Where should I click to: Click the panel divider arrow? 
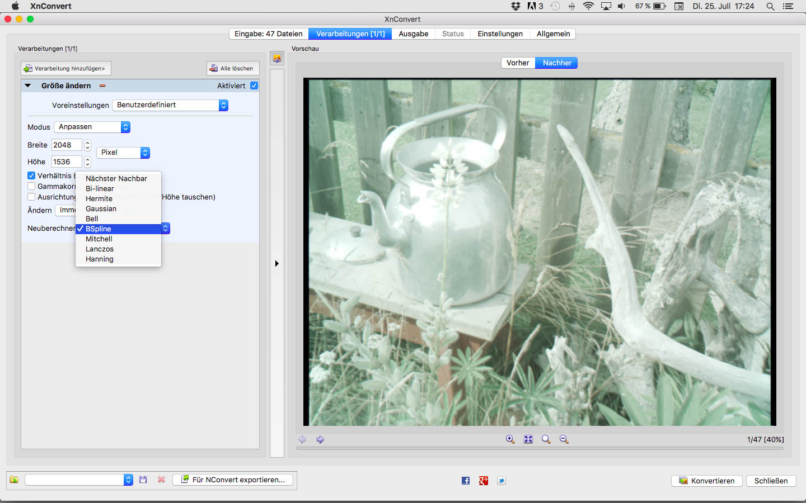277,263
